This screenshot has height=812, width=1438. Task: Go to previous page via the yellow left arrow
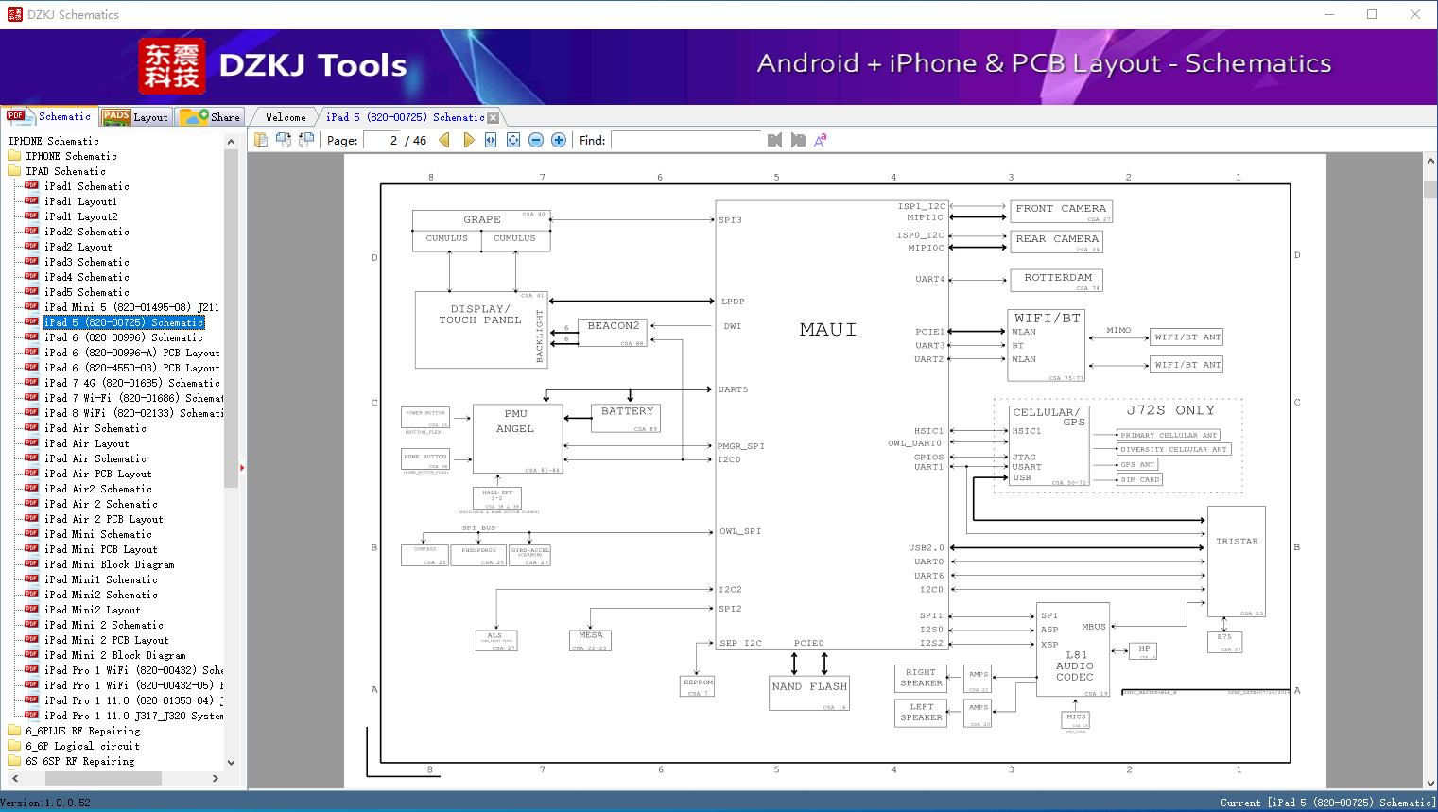pos(444,139)
